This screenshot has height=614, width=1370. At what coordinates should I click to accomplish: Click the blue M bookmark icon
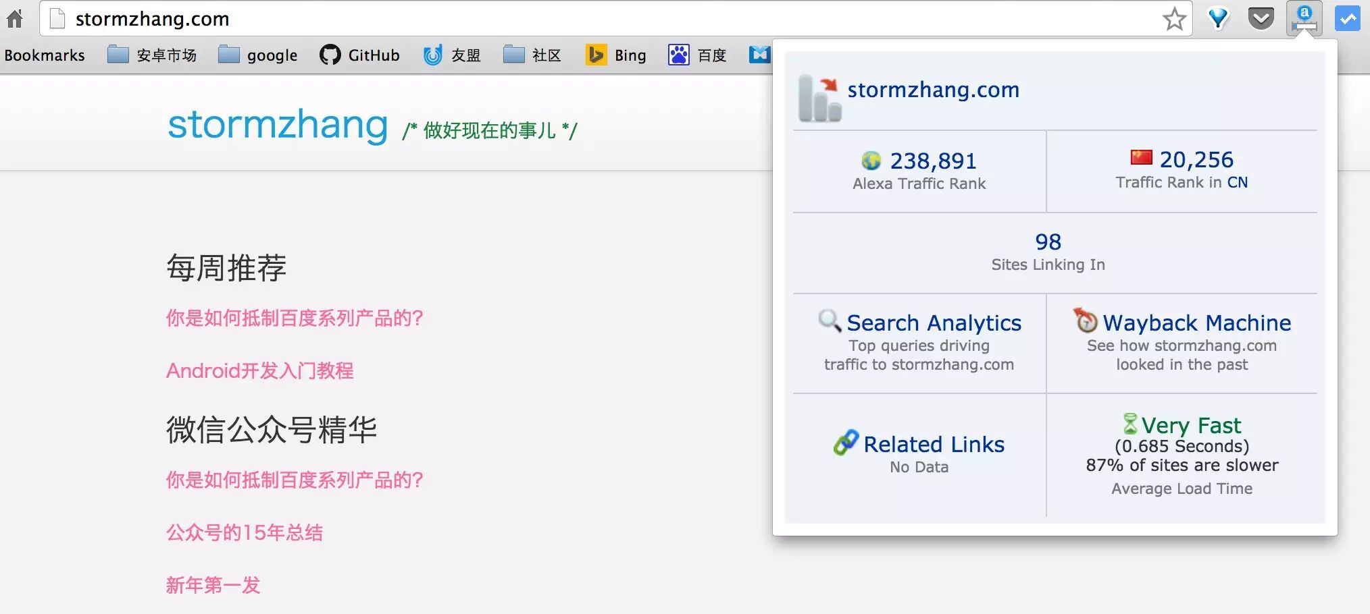click(759, 54)
